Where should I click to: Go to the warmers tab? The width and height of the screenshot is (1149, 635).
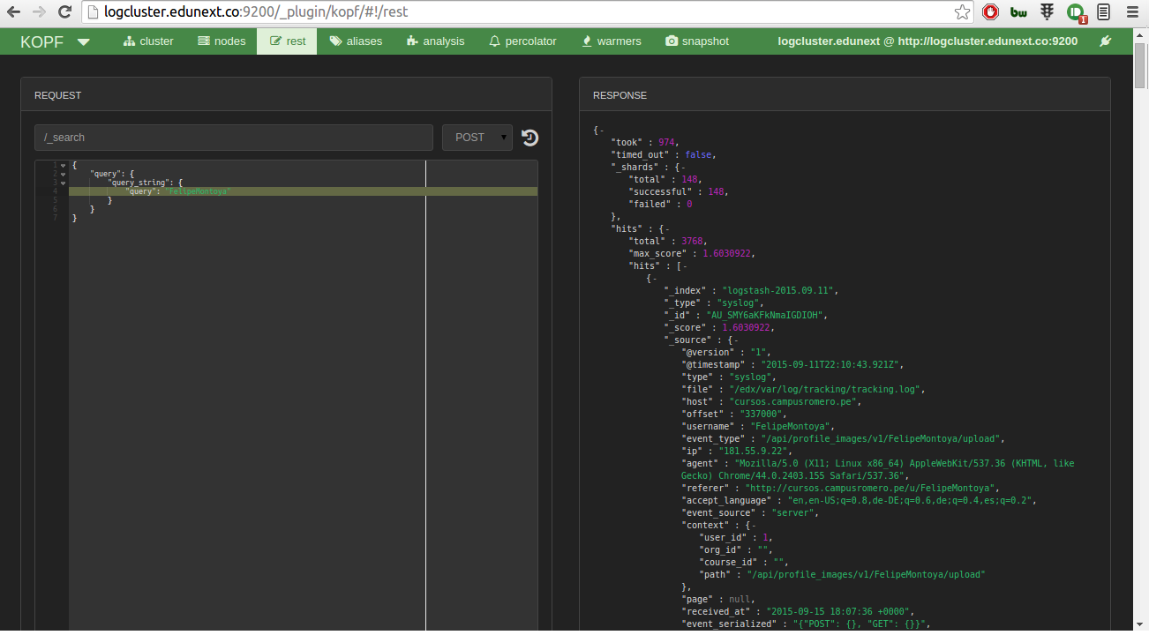612,41
